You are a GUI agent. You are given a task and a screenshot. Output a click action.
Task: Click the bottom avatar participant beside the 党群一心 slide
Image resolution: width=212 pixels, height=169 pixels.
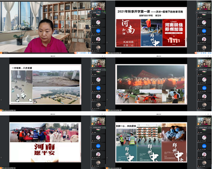pyautogui.click(x=204, y=163)
